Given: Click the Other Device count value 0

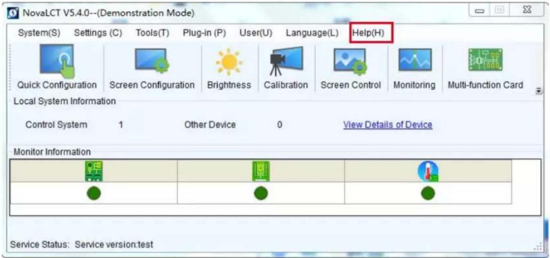Looking at the screenshot, I should (x=280, y=125).
